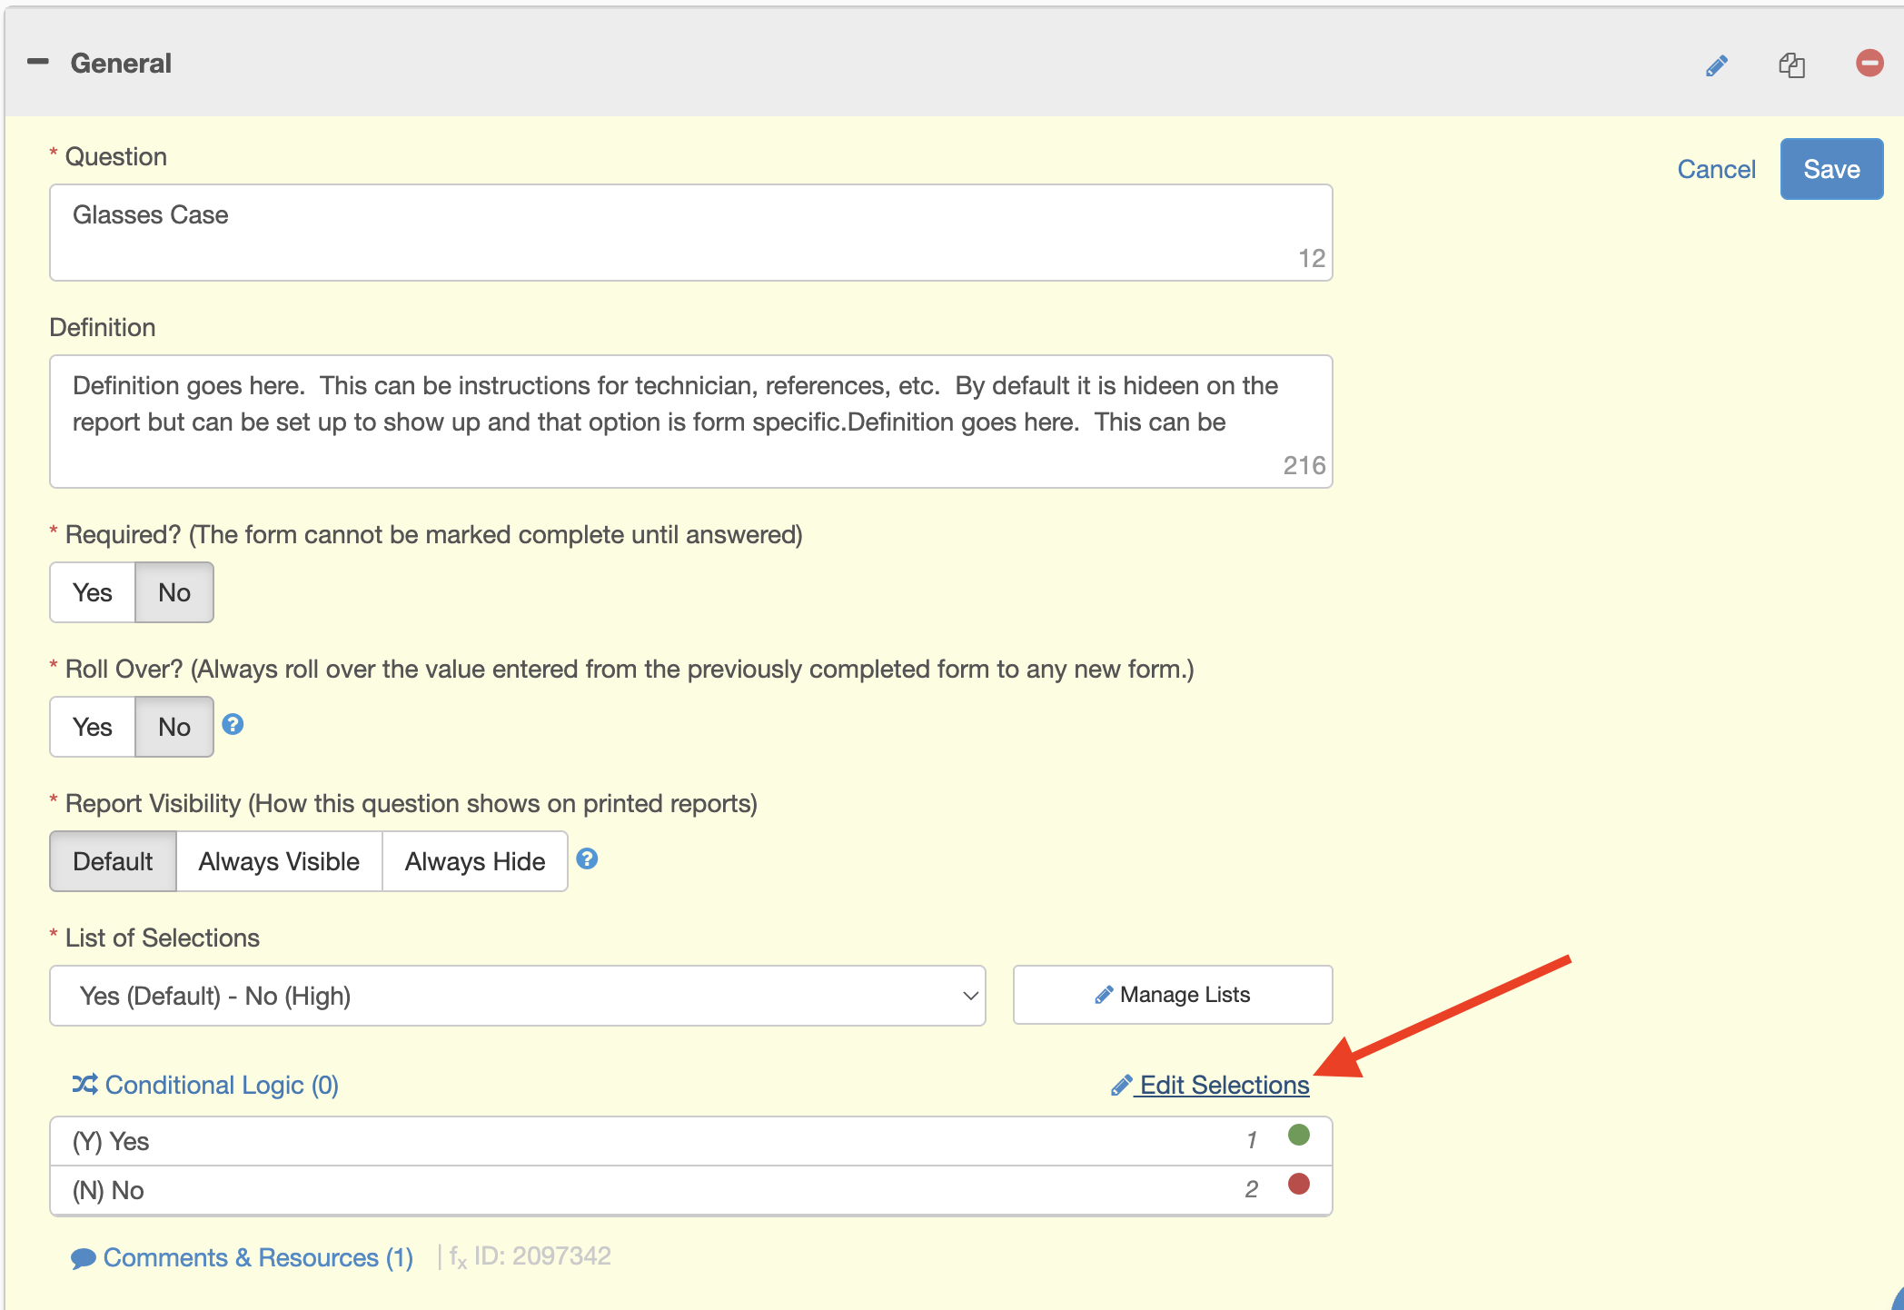The width and height of the screenshot is (1904, 1310).
Task: Click the green dot color for the Yes selection
Action: (1298, 1135)
